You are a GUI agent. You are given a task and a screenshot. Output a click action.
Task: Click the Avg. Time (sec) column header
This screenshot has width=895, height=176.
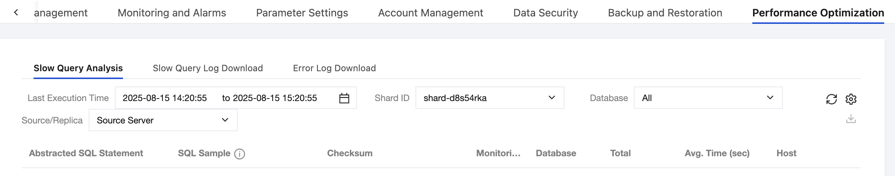coord(717,153)
